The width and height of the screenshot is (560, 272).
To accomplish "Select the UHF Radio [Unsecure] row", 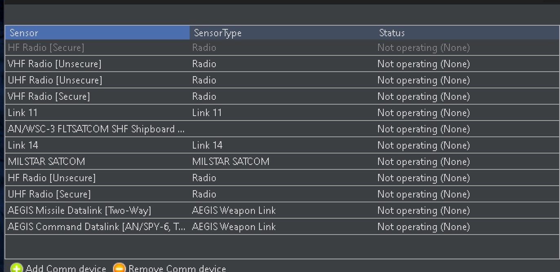I will click(82, 80).
